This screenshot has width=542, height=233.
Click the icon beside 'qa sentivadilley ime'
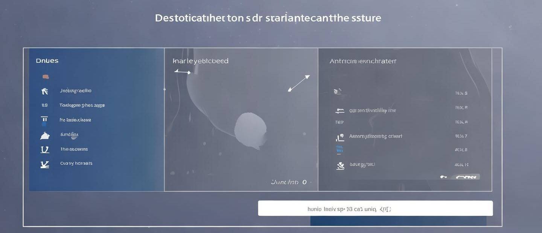340,111
